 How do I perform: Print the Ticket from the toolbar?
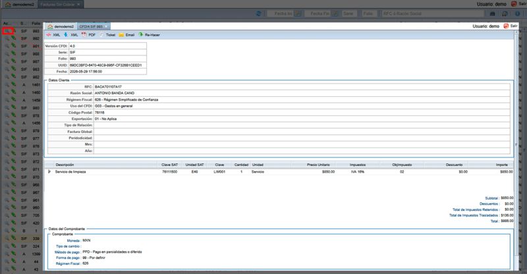107,35
